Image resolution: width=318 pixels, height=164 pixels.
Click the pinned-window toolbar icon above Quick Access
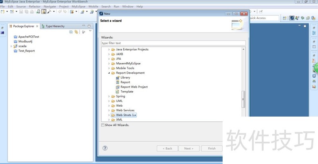pyautogui.click(x=261, y=12)
